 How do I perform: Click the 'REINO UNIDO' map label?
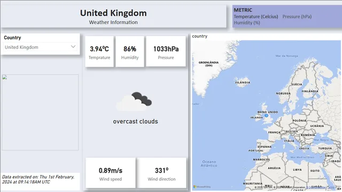(268, 112)
